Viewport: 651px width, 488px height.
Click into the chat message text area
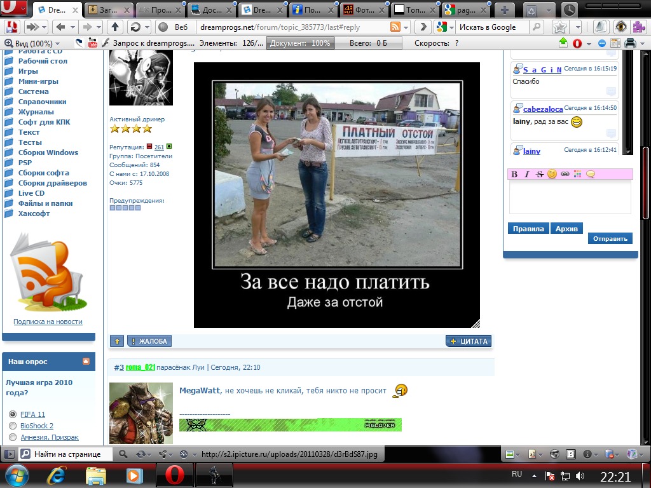pos(570,197)
